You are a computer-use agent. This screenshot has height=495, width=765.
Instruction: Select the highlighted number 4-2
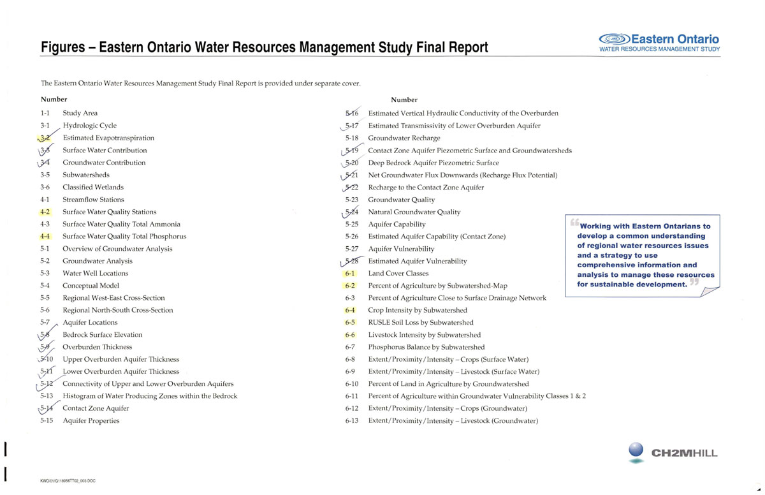45,212
